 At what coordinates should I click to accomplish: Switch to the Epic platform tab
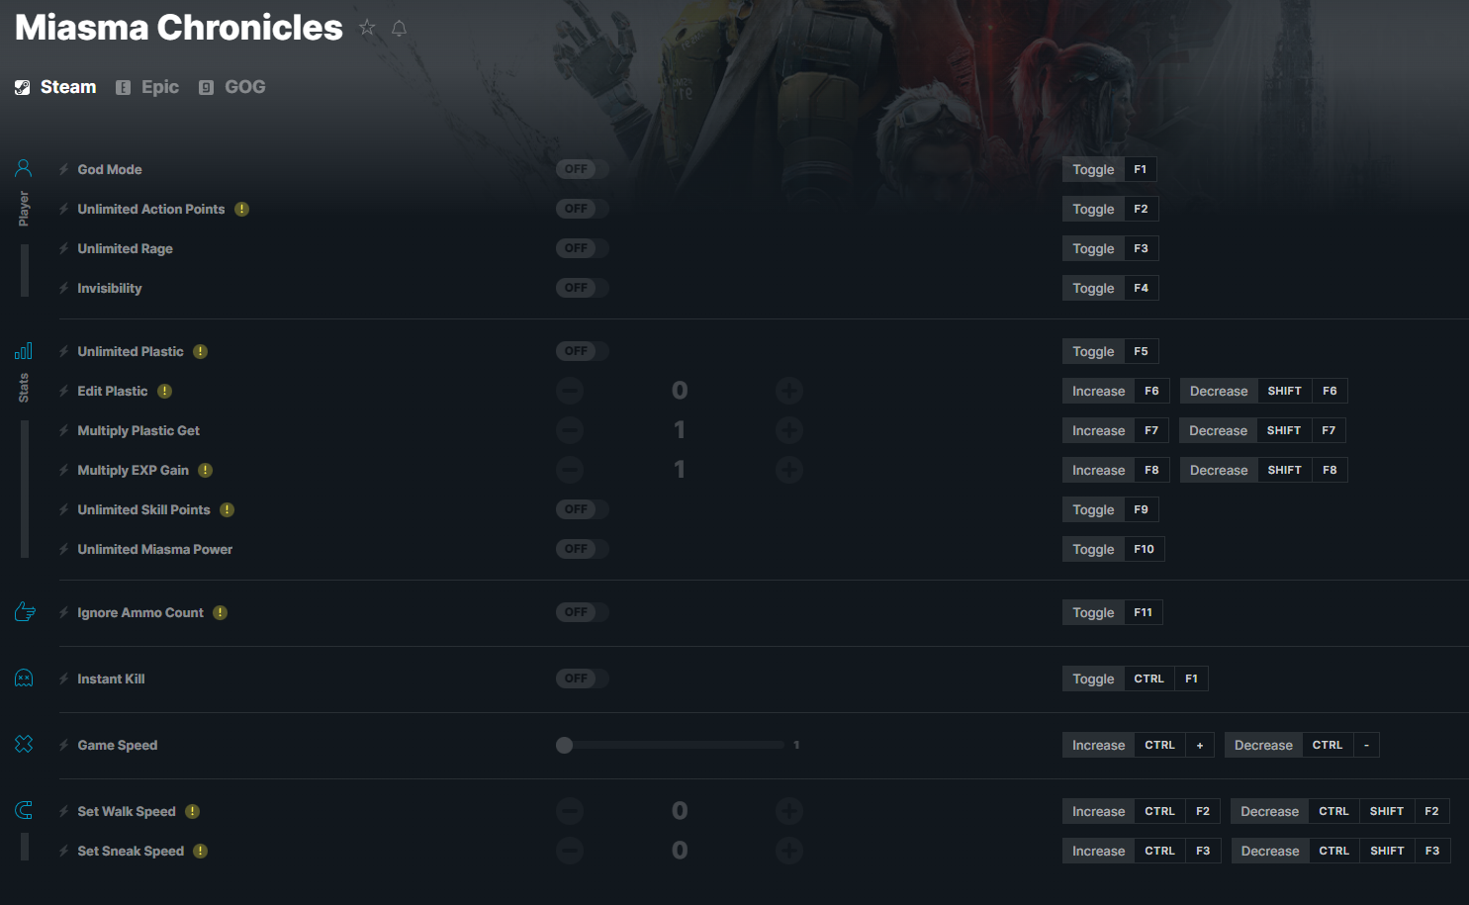pos(147,87)
